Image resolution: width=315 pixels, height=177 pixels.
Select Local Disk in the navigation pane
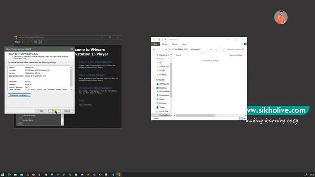164,111
